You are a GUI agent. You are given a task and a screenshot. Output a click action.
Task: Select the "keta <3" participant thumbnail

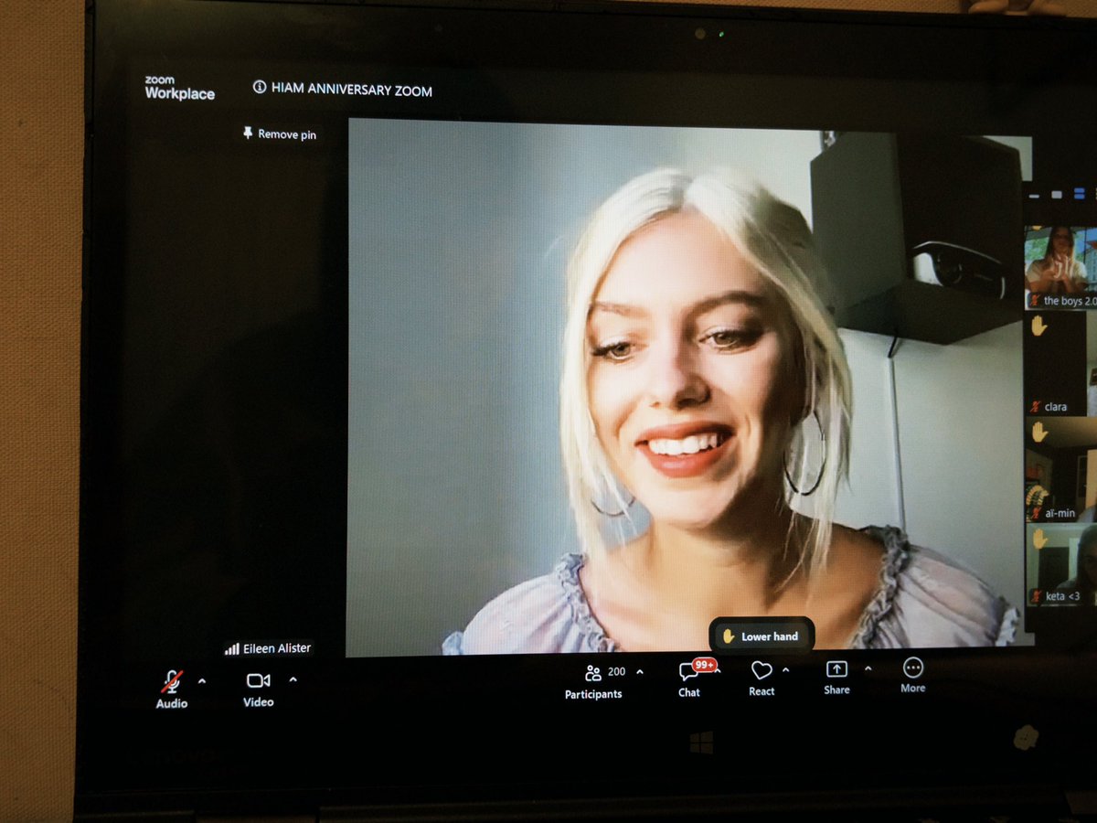pyautogui.click(x=1060, y=564)
